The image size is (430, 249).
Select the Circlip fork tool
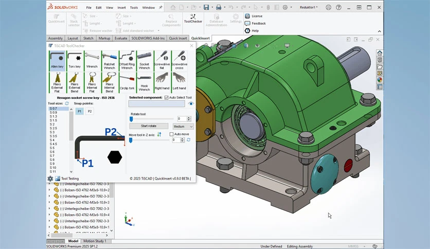pyautogui.click(x=127, y=82)
